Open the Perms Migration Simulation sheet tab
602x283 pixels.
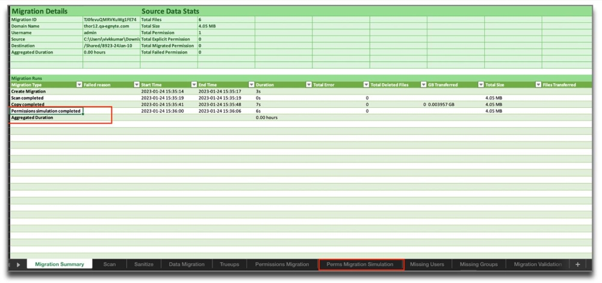coord(360,264)
